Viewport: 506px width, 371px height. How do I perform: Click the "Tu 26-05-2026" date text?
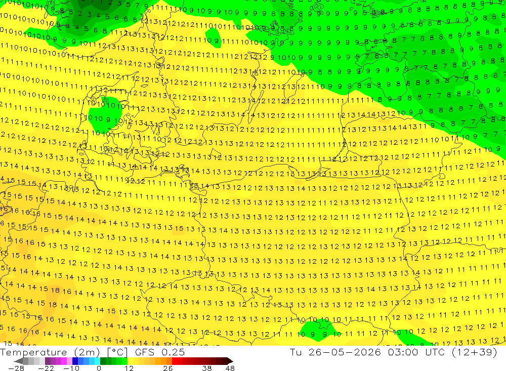(335, 352)
